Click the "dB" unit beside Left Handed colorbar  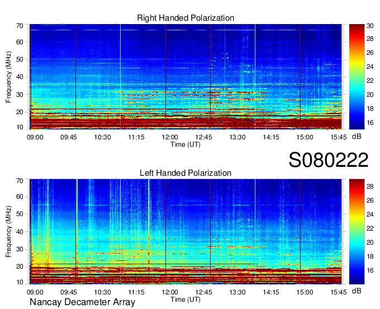tap(357, 291)
